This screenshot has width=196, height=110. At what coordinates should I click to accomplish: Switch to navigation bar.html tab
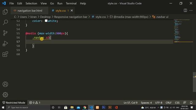29,11
